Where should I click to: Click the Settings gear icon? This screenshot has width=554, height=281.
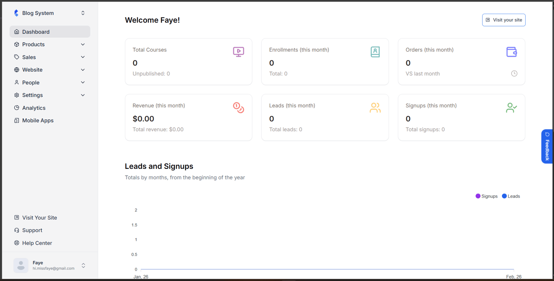[17, 95]
